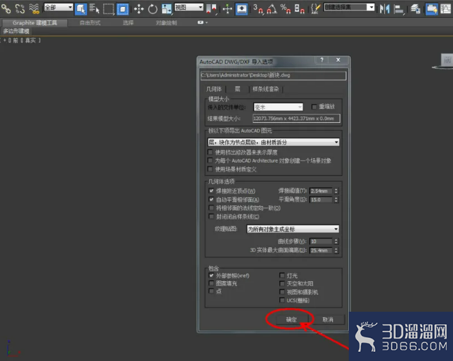Open 创建选择集 named selection dropdown
Image resolution: width=453 pixels, height=361 pixels.
[349, 8]
